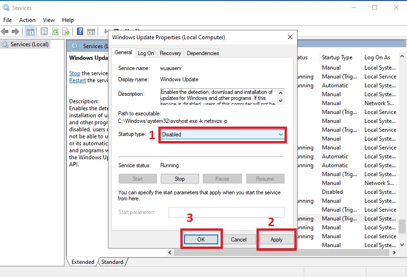Click the Display name value Windows Update

[x=179, y=79]
